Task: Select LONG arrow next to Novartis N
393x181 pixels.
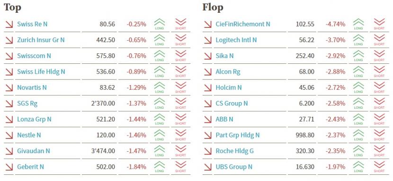Action: pos(160,87)
